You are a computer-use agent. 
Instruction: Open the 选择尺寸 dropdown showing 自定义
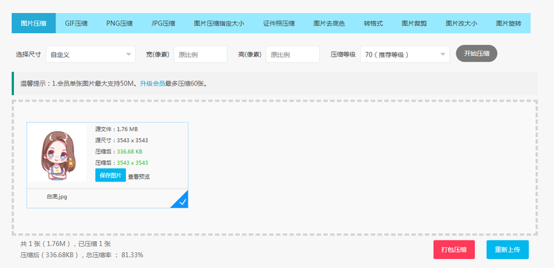91,55
